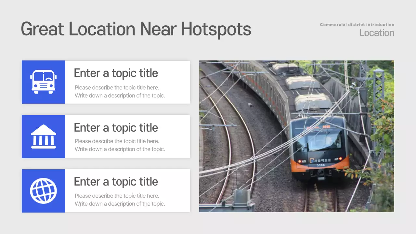Viewport: 416px width, 234px height.
Task: Select the 'Great Location Near Hotspots' title
Action: (x=136, y=29)
